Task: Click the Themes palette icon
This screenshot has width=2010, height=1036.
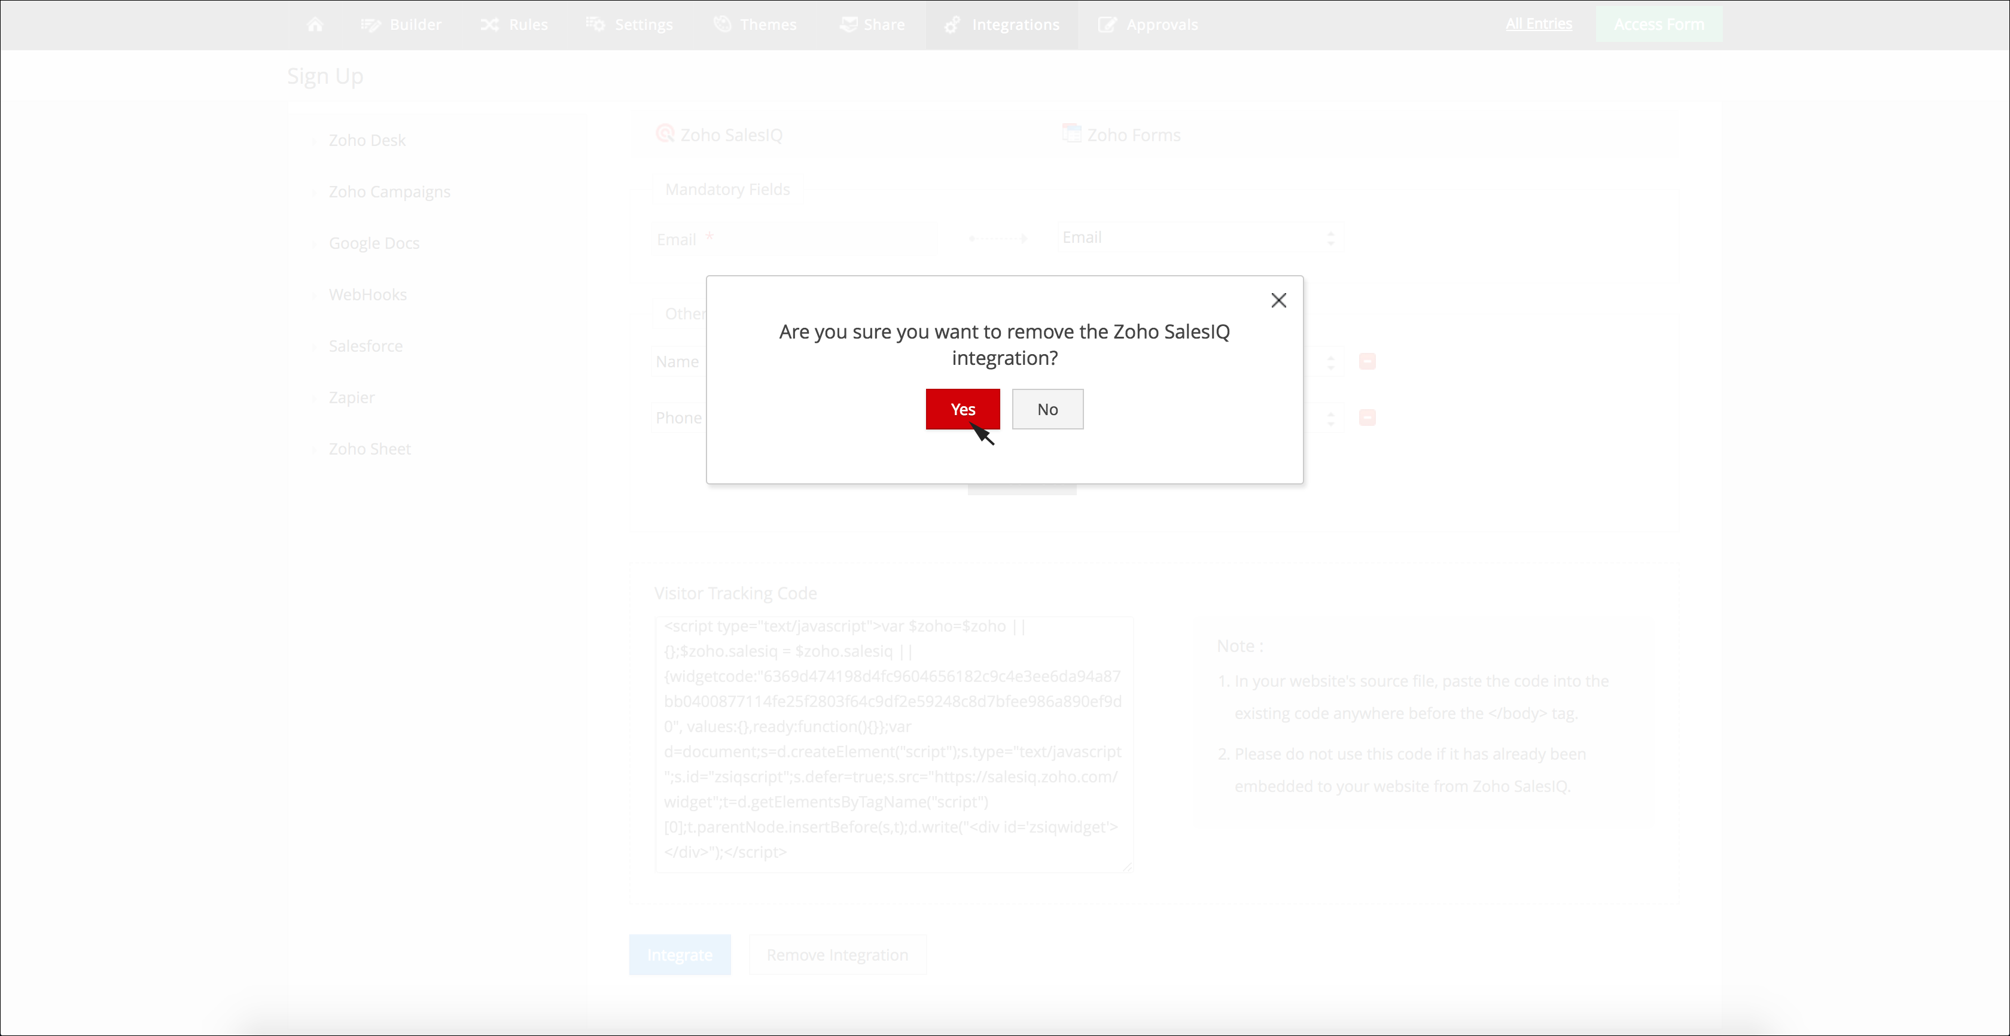Action: tap(723, 24)
